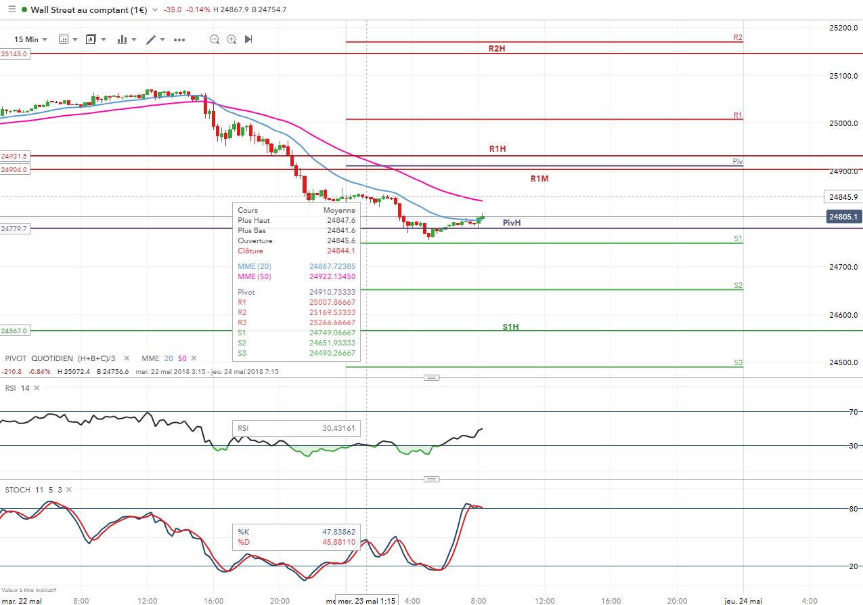
Task: Click the %D 45.88110 stochastic value
Action: pos(296,542)
